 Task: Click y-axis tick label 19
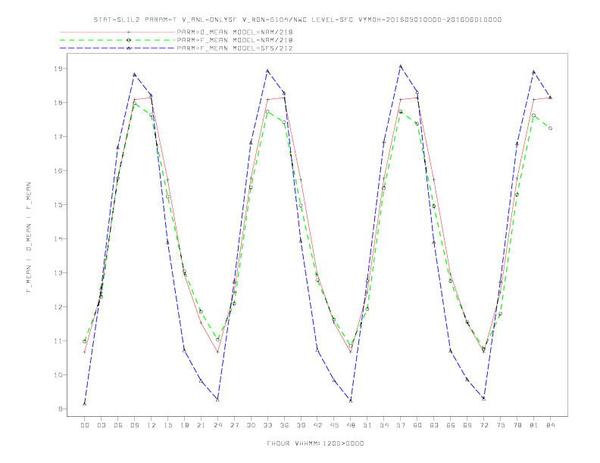click(58, 69)
